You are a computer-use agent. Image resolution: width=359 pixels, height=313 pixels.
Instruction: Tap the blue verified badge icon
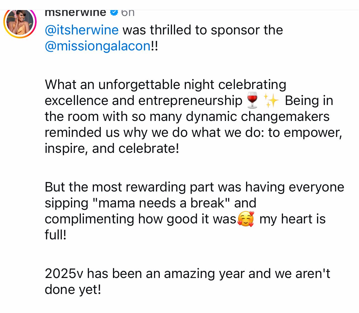click(x=114, y=13)
